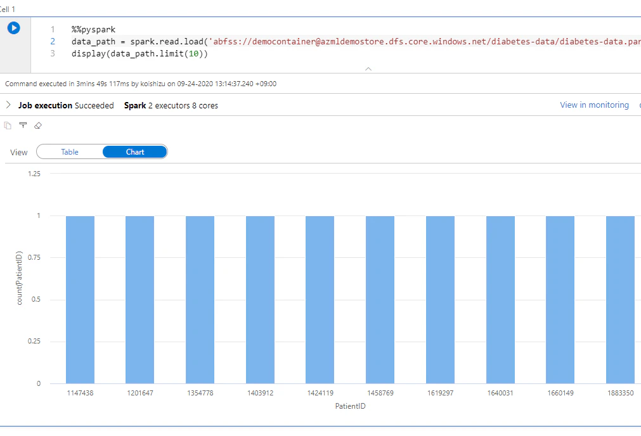Click the 0.5 y-axis tick label
This screenshot has height=436, width=641.
click(36, 300)
